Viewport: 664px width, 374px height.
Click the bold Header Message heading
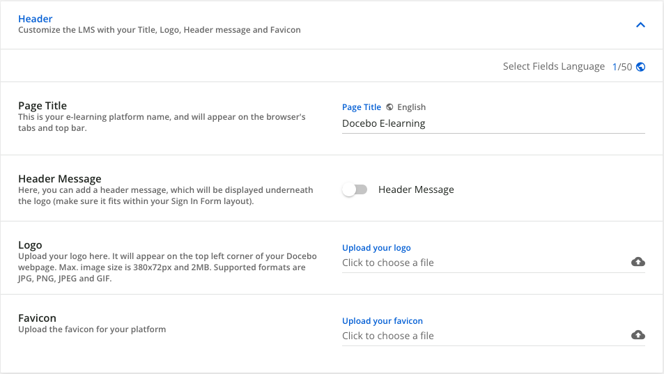tap(60, 178)
